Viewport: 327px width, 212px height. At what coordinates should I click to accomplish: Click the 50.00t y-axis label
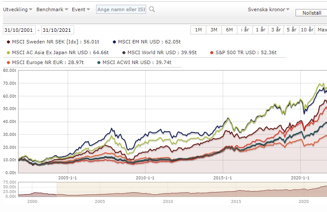pos(9,109)
